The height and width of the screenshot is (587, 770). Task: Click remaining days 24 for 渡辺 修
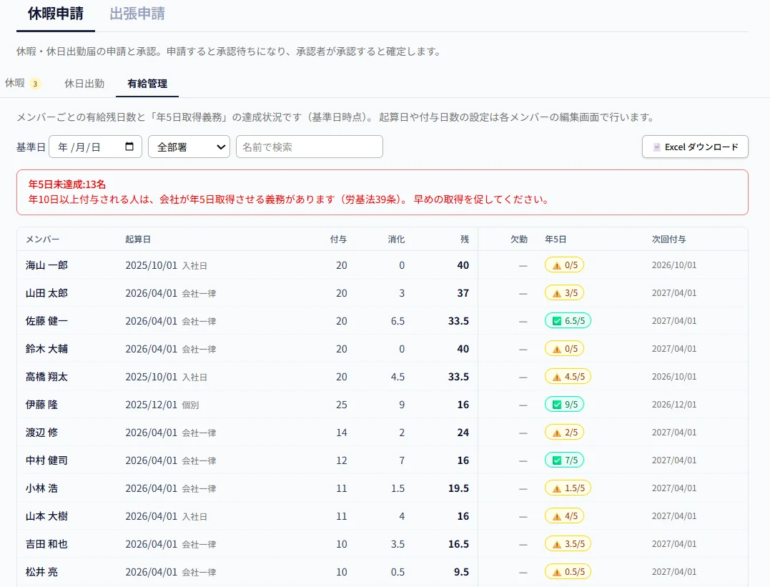coord(463,433)
